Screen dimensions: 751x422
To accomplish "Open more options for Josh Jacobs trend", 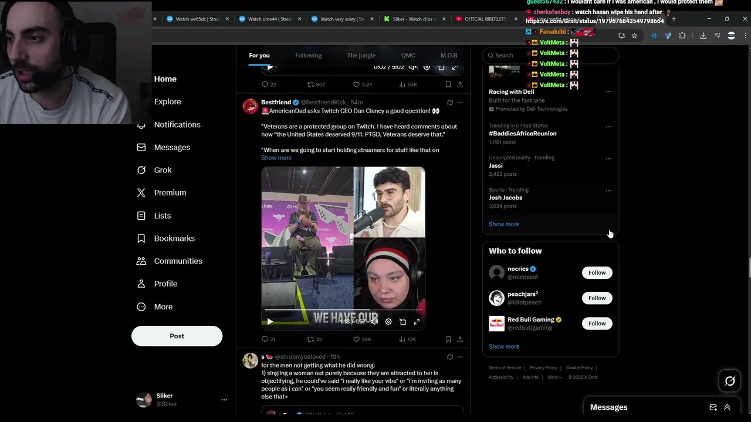I will pos(608,191).
